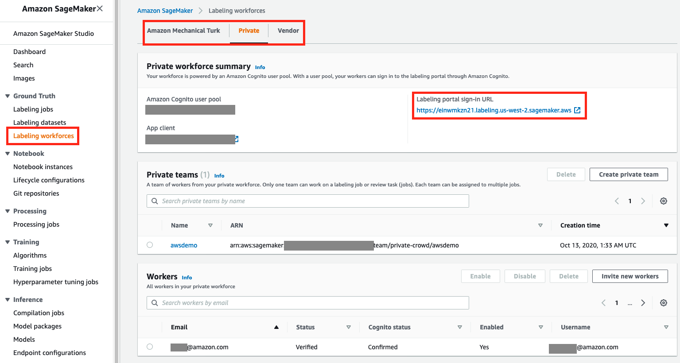Sort workers by Enabled column arrow

541,327
